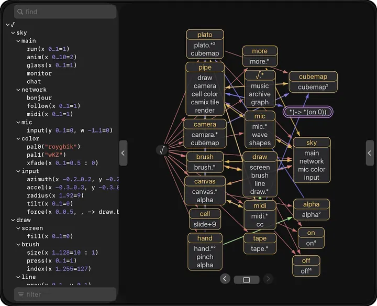Select the canvas graph node header
Viewport: 377px width, 306px height.
(x=205, y=181)
